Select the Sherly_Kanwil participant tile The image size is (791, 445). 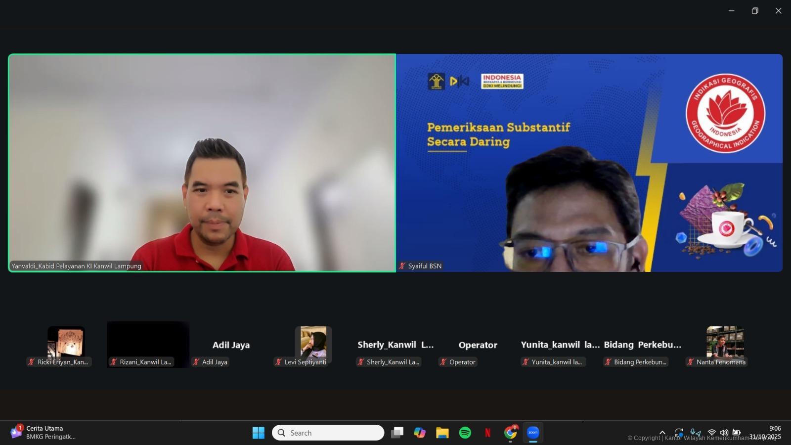(x=395, y=345)
